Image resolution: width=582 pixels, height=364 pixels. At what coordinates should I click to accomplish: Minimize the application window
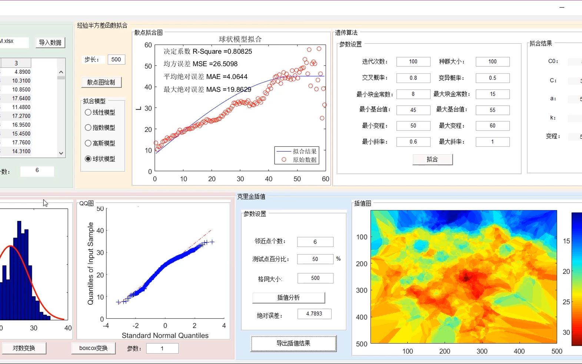562,7
